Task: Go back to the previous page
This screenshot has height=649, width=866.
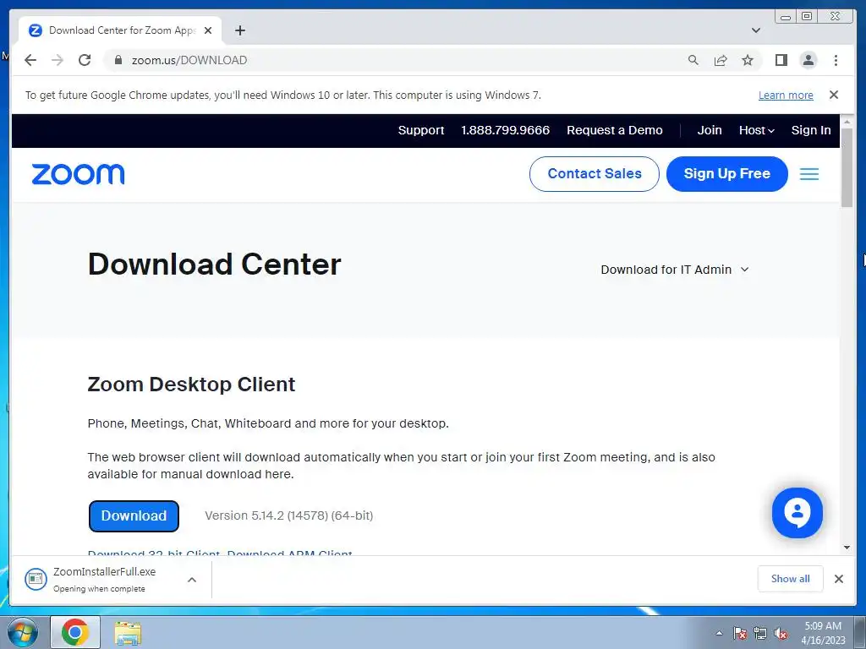Action: (30, 60)
